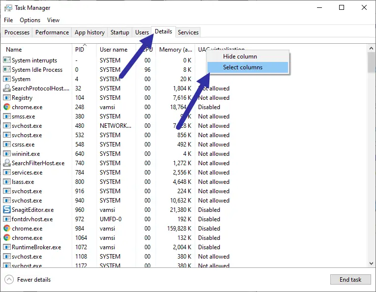Click the UMFD-0 user name cell
The width and height of the screenshot is (376, 292).
[x=111, y=219]
